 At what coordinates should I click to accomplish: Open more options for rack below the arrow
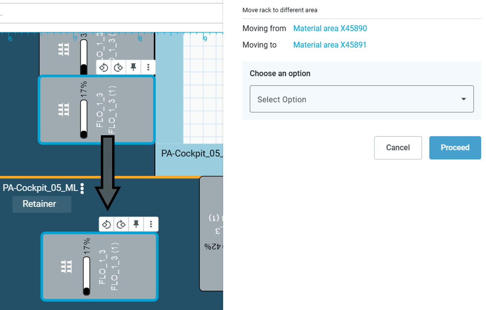point(151,224)
